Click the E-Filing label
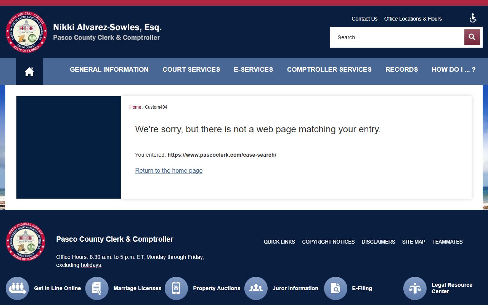This screenshot has height=305, width=488. tap(362, 288)
